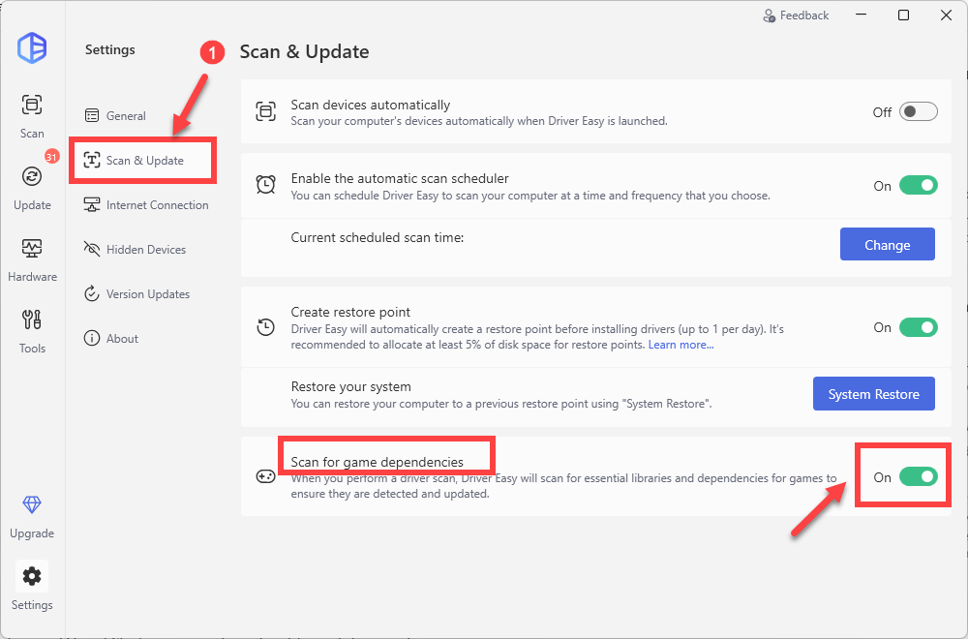The width and height of the screenshot is (968, 639).
Task: Turn off Create restore point toggle
Action: pyautogui.click(x=918, y=327)
